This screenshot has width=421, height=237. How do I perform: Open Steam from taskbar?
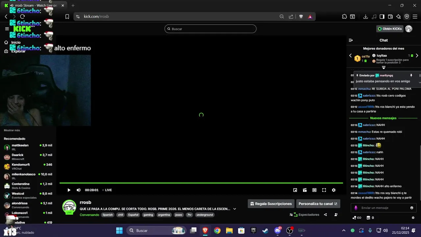point(265,230)
